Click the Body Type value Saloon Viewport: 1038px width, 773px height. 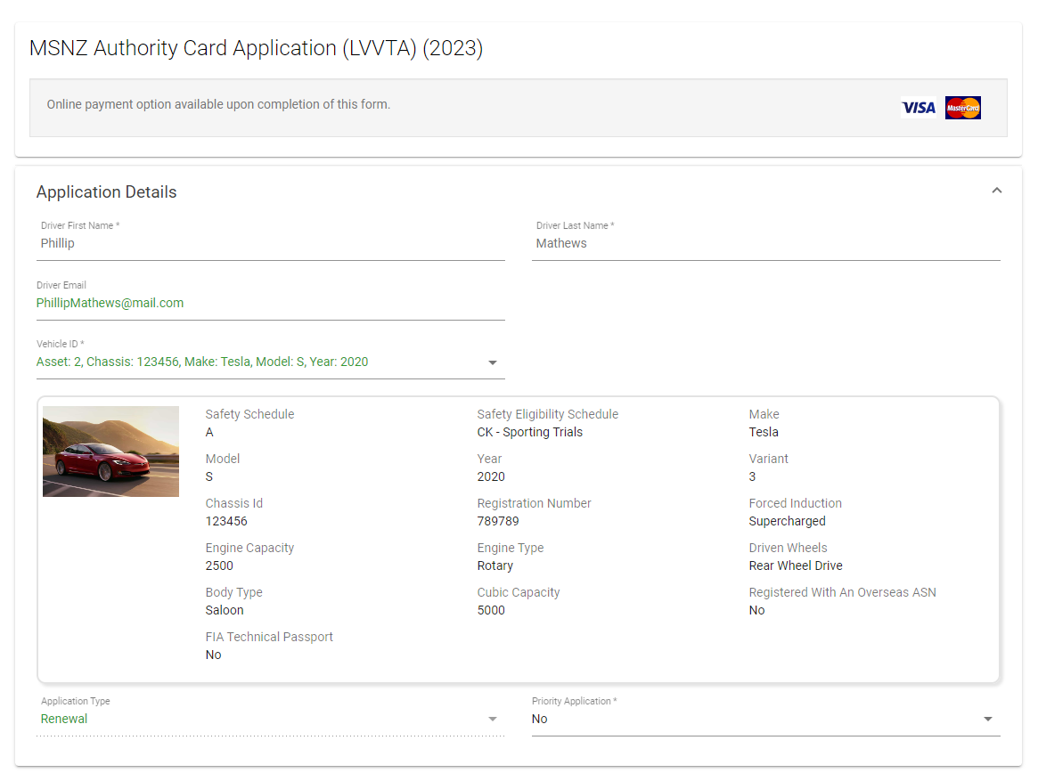pos(225,610)
